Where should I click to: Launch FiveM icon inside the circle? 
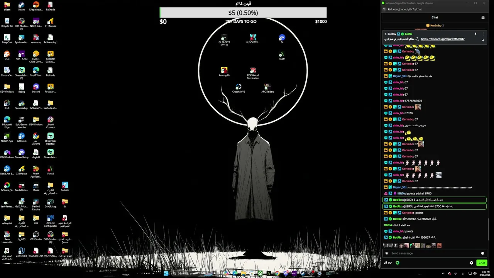pos(282,56)
